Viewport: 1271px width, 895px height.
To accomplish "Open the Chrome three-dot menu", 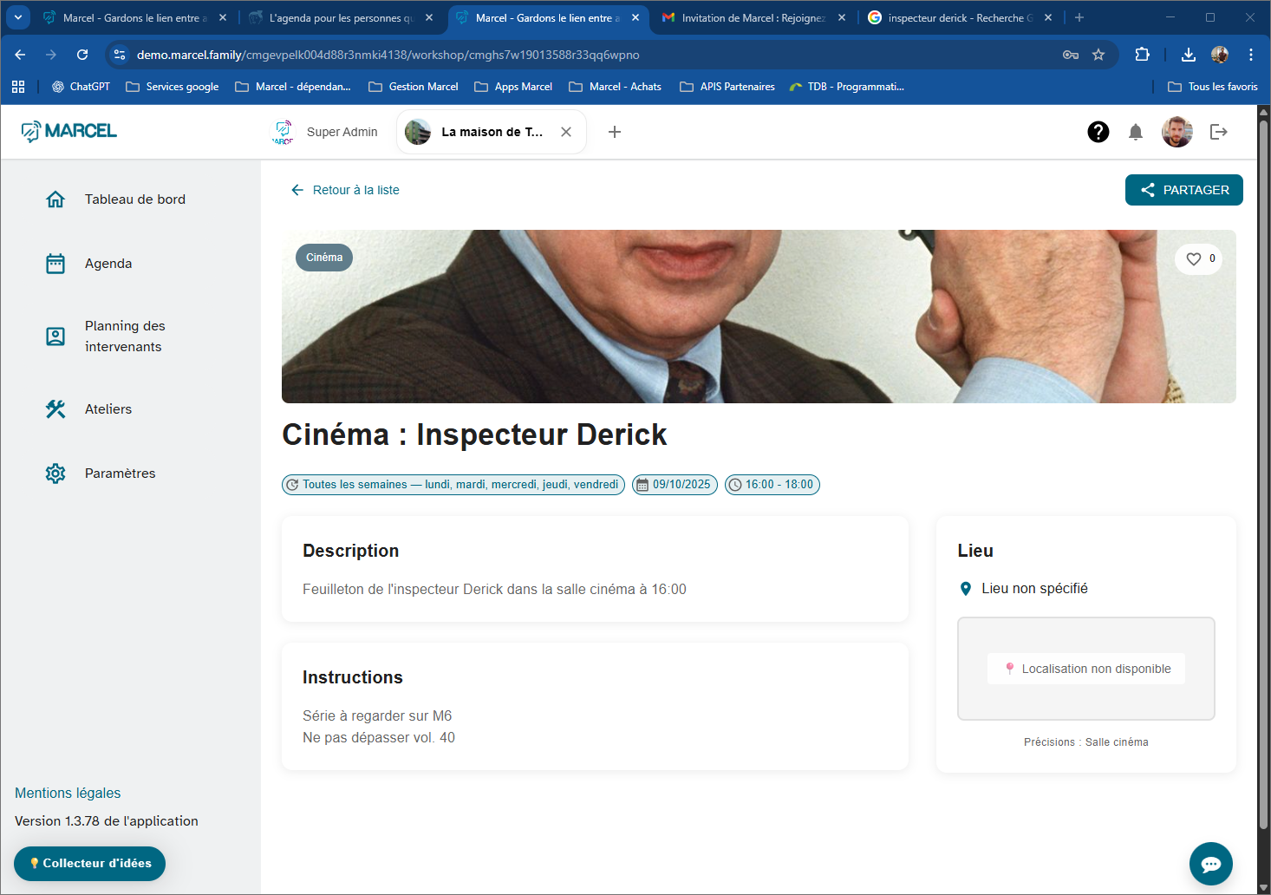I will click(1250, 55).
